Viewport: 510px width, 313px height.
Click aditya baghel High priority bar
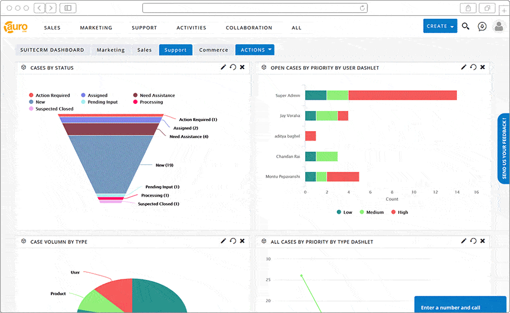[310, 136]
